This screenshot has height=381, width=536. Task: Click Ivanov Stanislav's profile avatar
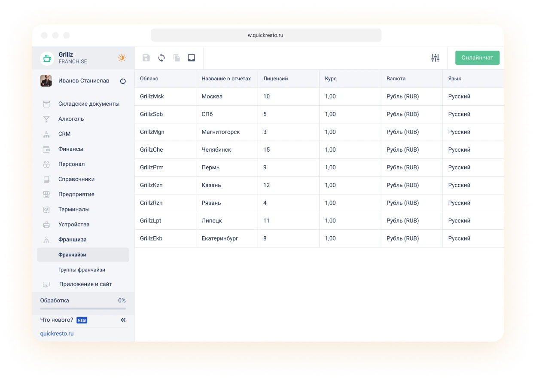[x=46, y=81]
